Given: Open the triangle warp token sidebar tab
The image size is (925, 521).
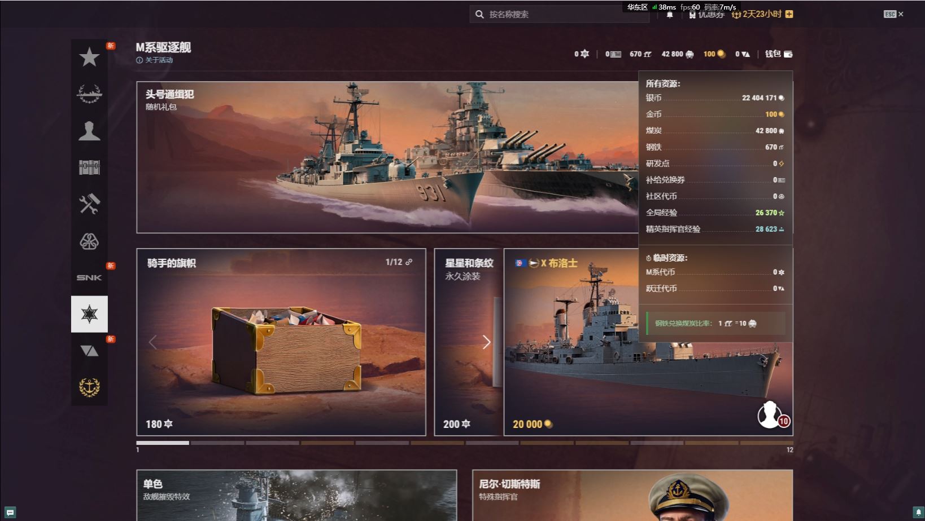Looking at the screenshot, I should point(89,351).
